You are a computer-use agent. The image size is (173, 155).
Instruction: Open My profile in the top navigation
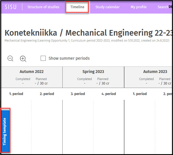coord(138,7)
